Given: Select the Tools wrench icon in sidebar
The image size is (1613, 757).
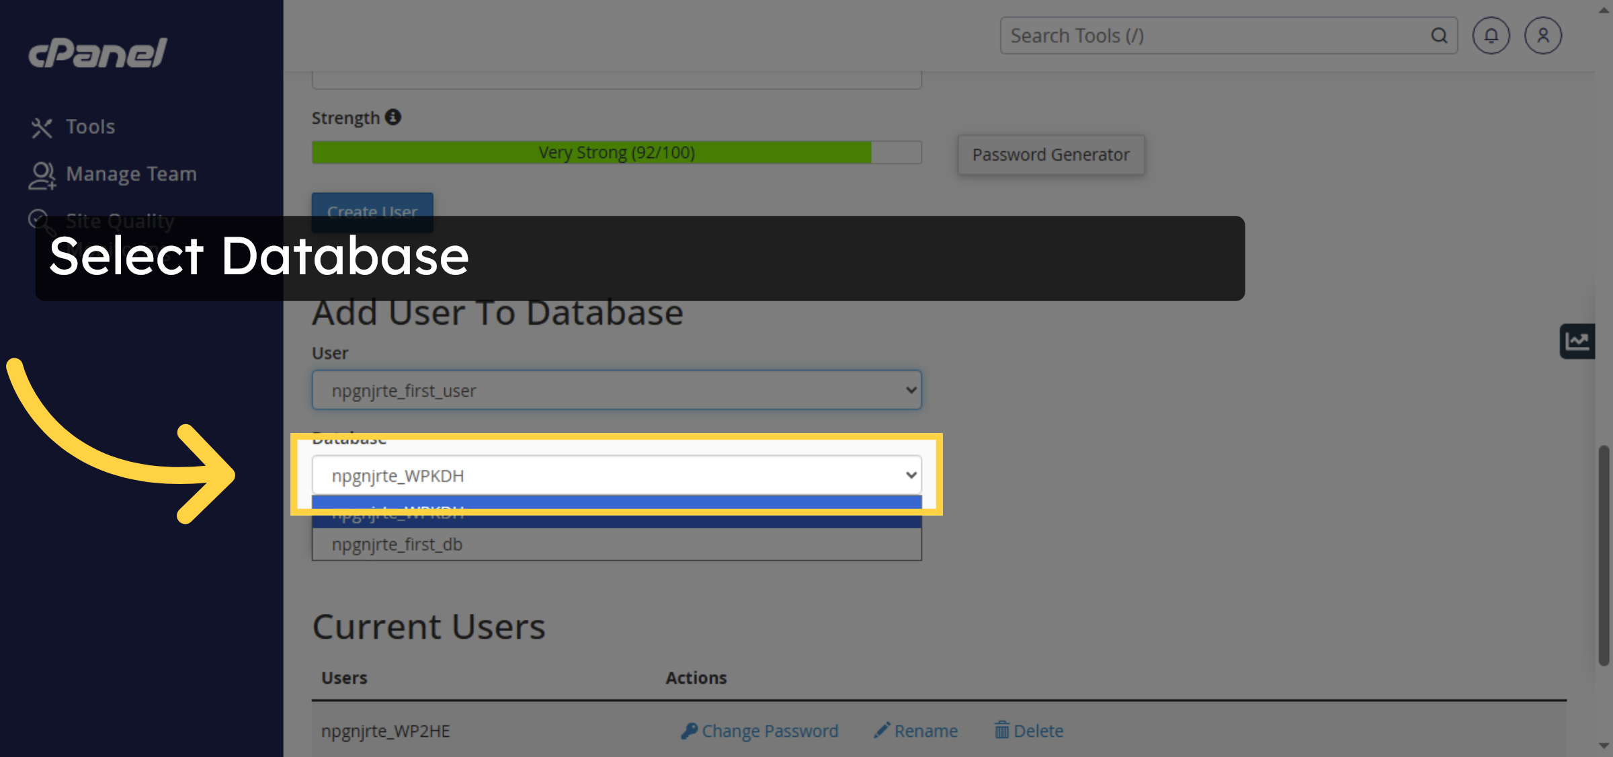Looking at the screenshot, I should 42,126.
